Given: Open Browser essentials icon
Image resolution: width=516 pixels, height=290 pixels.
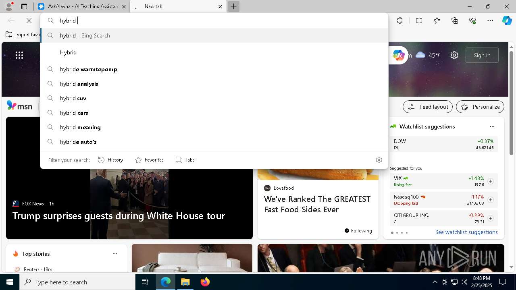Looking at the screenshot, I should coord(472,21).
